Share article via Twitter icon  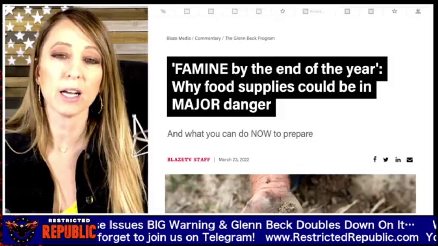(386, 160)
